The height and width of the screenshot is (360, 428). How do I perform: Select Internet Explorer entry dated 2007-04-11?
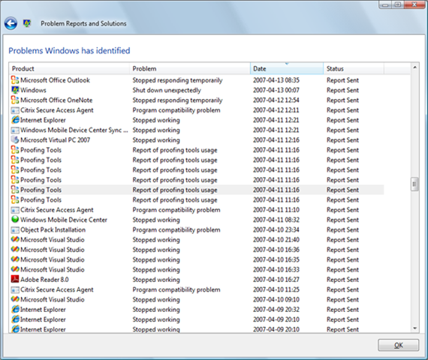point(197,120)
